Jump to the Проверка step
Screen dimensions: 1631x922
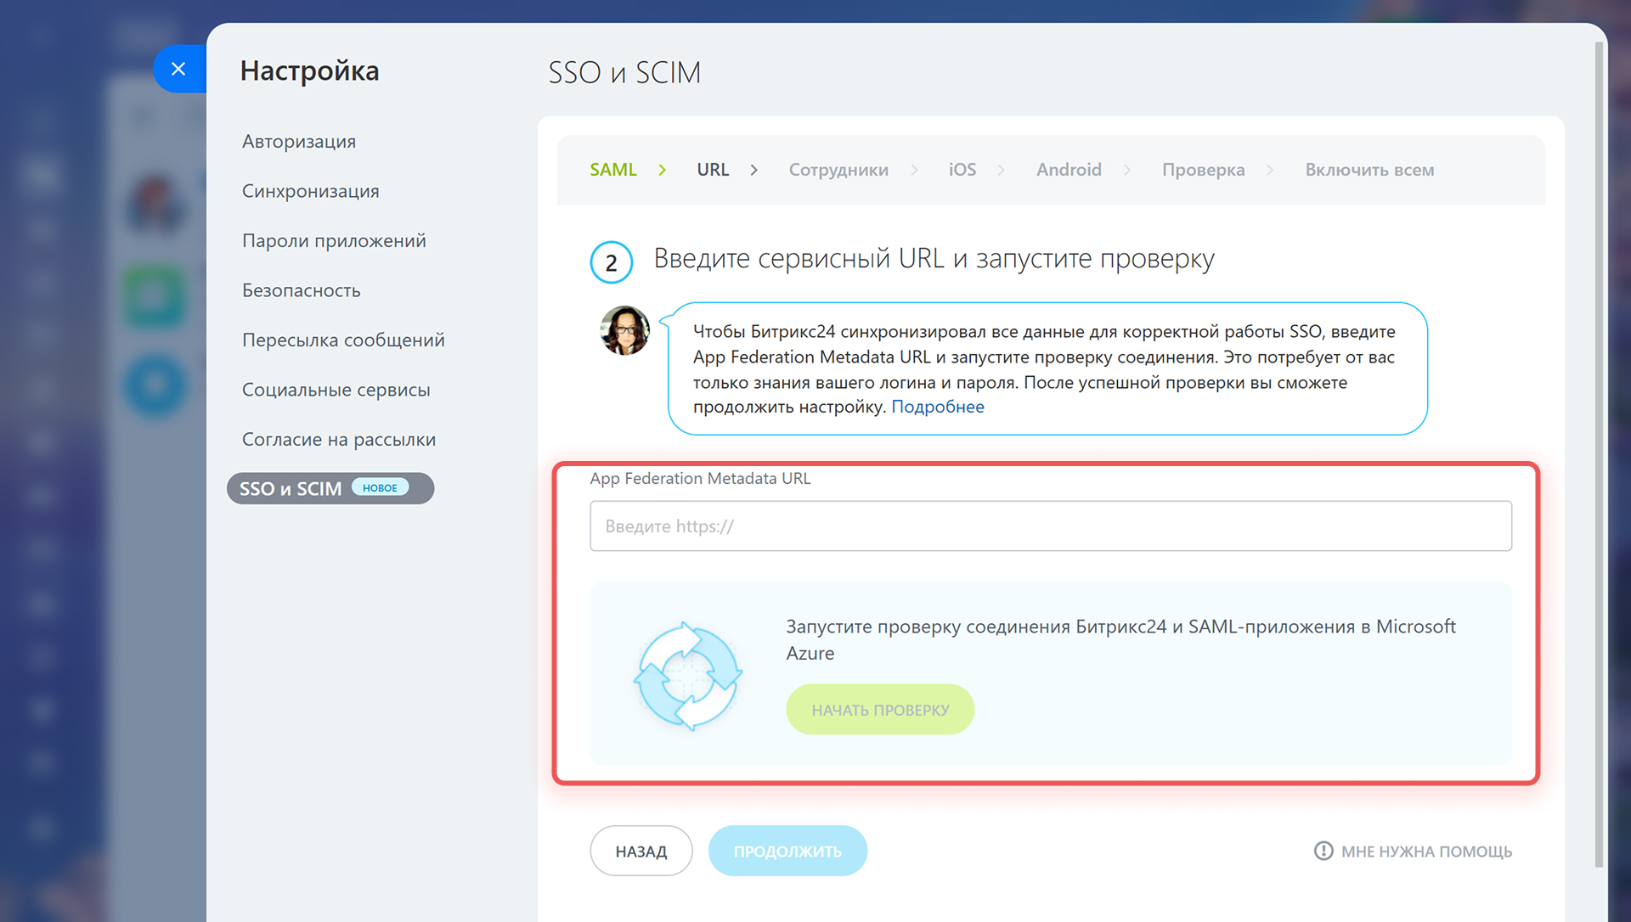pos(1203,170)
